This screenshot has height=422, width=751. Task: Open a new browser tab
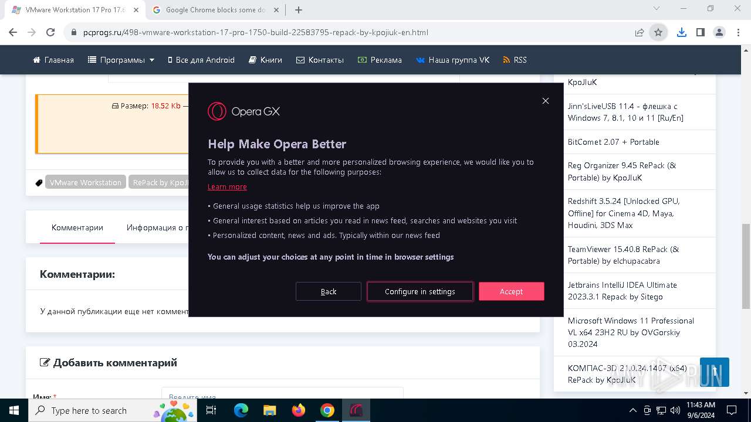(x=299, y=10)
